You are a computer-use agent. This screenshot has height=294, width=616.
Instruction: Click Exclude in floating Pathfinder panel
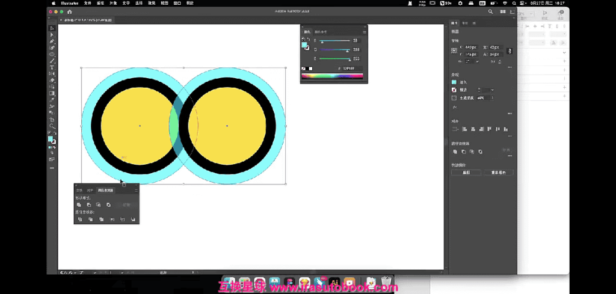108,204
